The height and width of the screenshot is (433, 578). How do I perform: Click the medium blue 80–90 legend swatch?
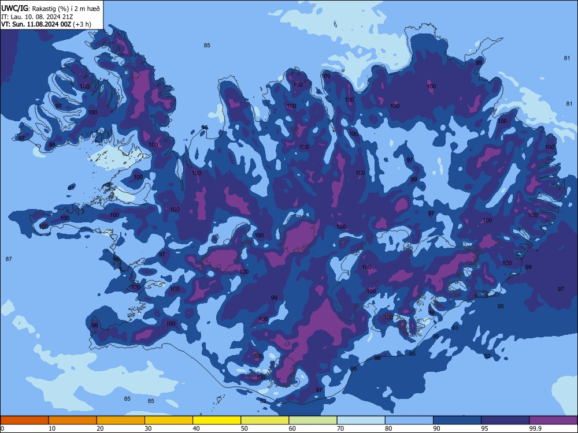pyautogui.click(x=409, y=420)
